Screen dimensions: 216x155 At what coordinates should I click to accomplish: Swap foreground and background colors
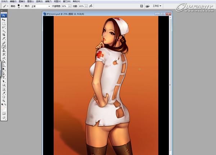[x=5, y=105]
